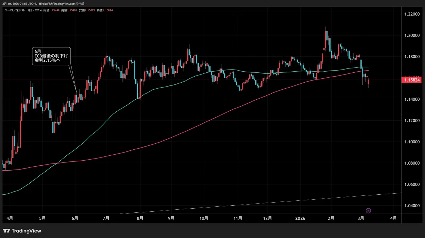Viewport: 425px width, 238px height.
Task: Click the 1.14000 price axis label
Action: [412, 99]
